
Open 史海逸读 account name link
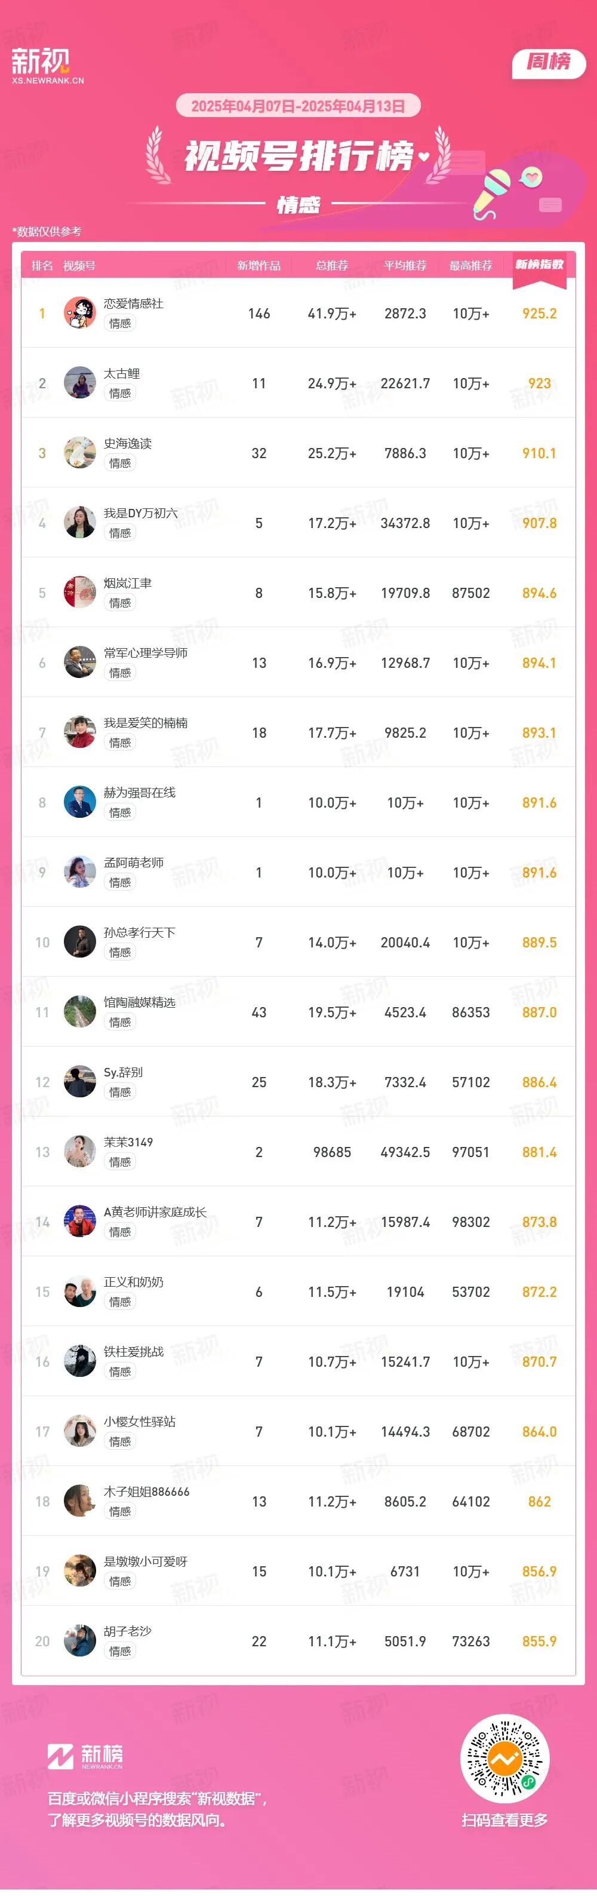(x=127, y=443)
